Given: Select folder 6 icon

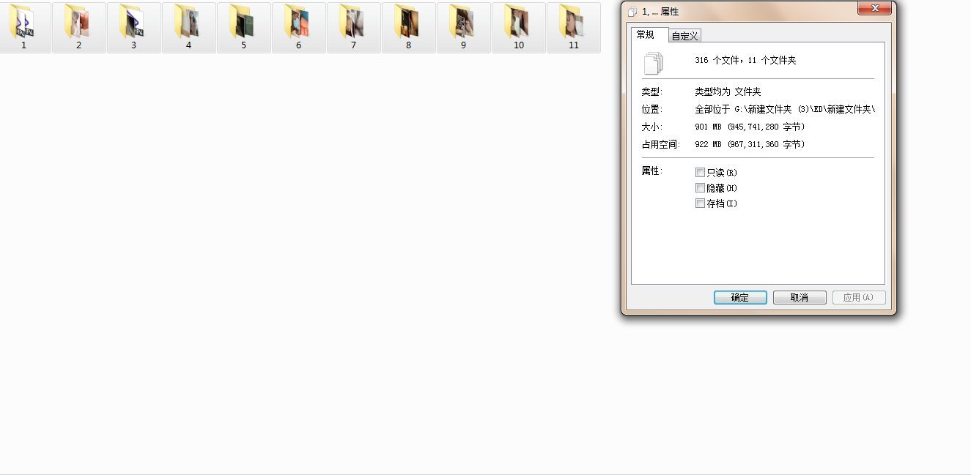Looking at the screenshot, I should click(x=298, y=23).
